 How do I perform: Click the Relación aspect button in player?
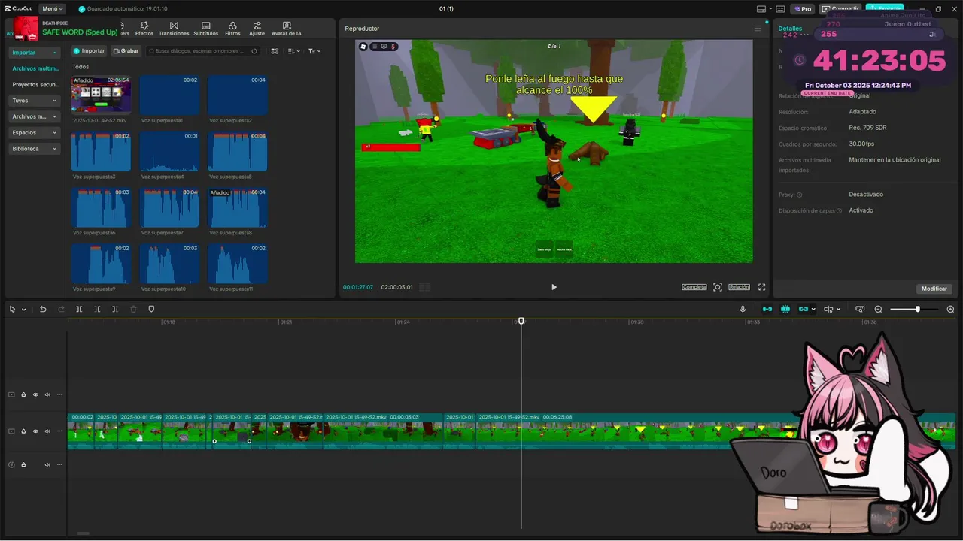pyautogui.click(x=739, y=287)
